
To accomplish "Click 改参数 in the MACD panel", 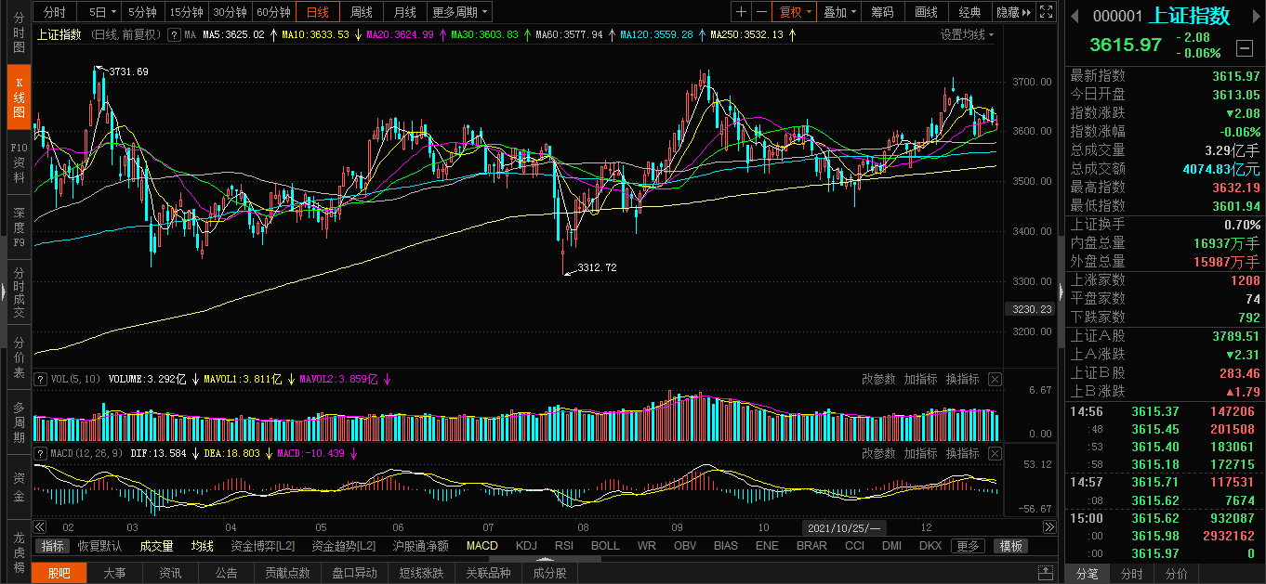I will click(x=878, y=453).
